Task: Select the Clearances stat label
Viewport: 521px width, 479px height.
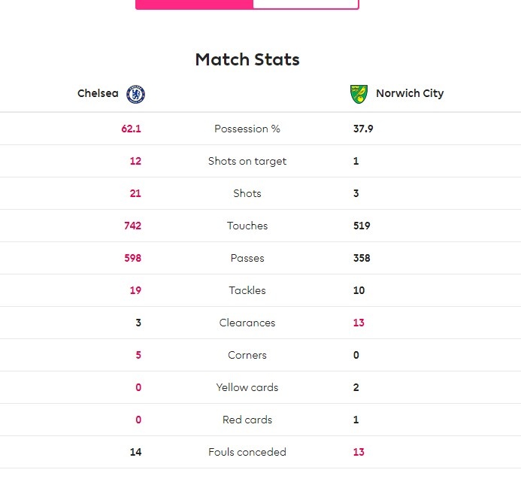Action: (x=247, y=323)
